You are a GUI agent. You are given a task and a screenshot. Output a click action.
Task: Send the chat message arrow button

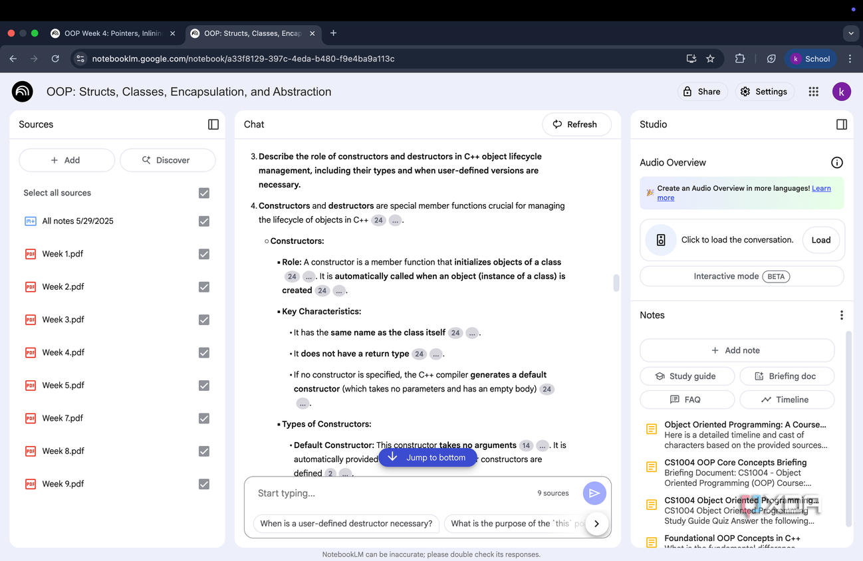[x=594, y=493]
